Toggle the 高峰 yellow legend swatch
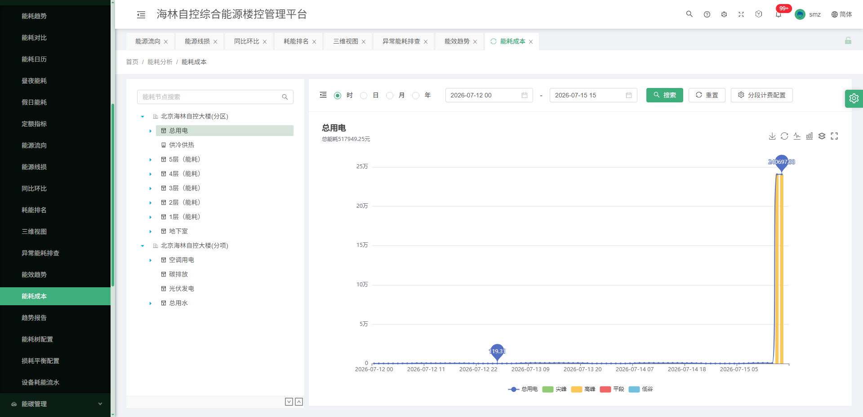 point(577,389)
